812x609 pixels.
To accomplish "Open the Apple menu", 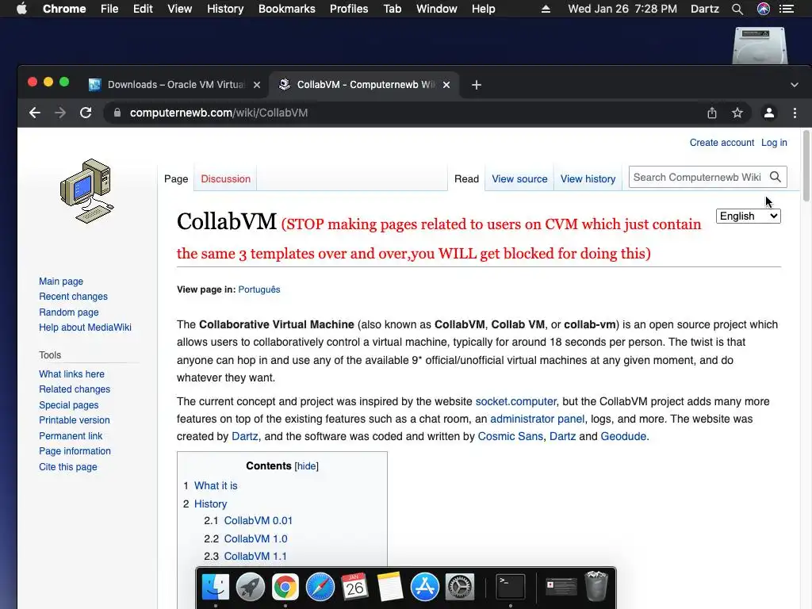I will point(21,9).
